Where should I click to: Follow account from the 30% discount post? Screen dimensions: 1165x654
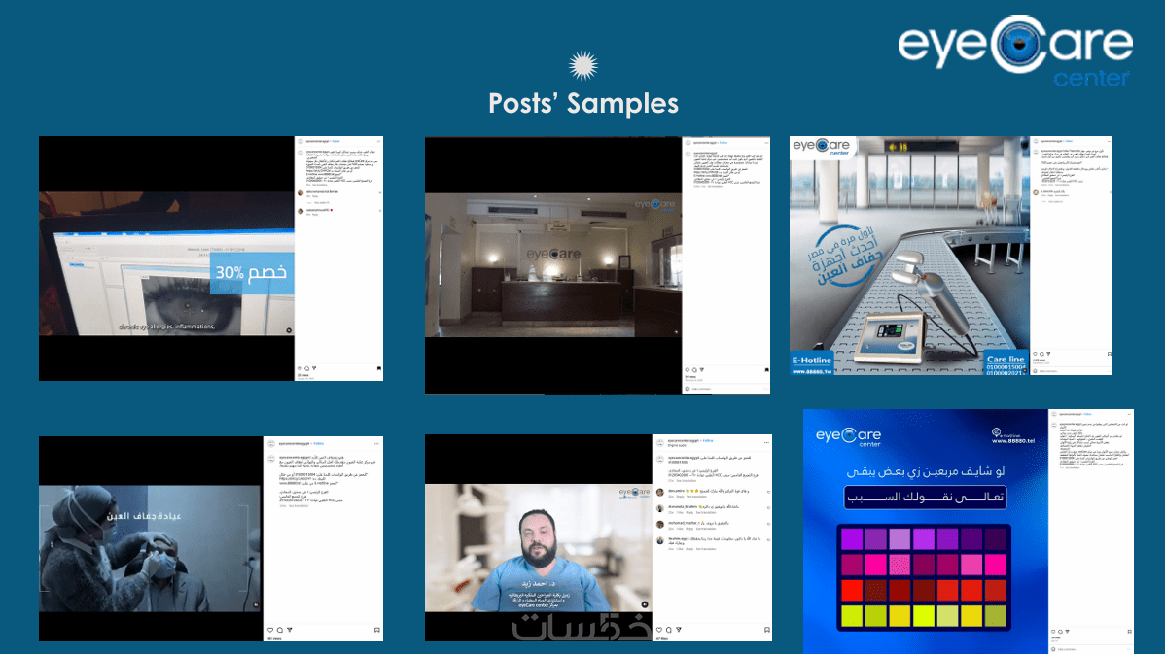(335, 141)
